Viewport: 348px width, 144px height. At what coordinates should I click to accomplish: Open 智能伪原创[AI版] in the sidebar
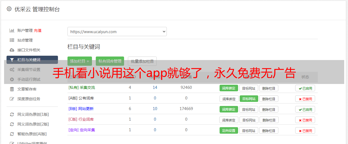[x=32, y=134]
